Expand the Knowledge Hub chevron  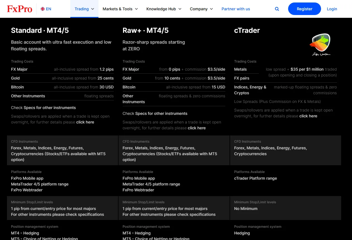pyautogui.click(x=180, y=9)
